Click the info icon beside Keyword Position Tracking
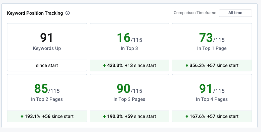This screenshot has width=261, height=132. click(68, 13)
